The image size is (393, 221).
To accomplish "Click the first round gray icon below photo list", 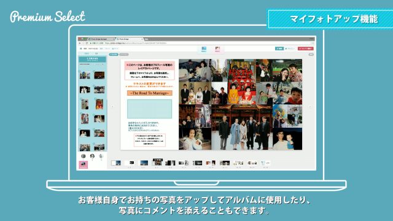I will coord(84,156).
